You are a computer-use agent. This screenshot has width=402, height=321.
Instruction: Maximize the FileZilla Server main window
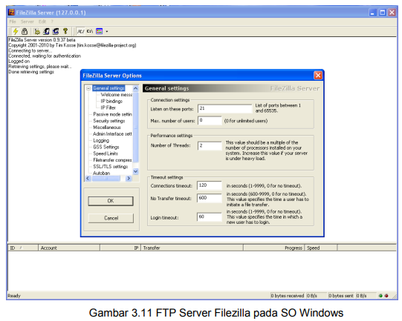coord(383,13)
